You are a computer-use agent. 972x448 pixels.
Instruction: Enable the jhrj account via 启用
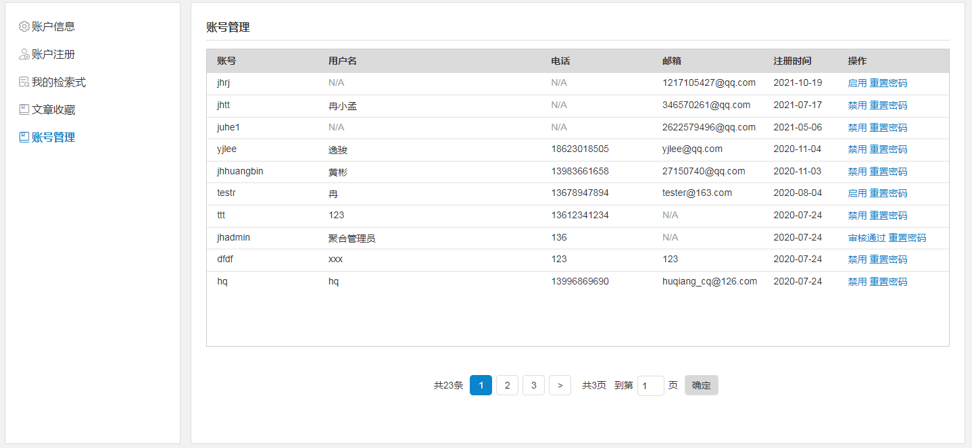click(856, 83)
